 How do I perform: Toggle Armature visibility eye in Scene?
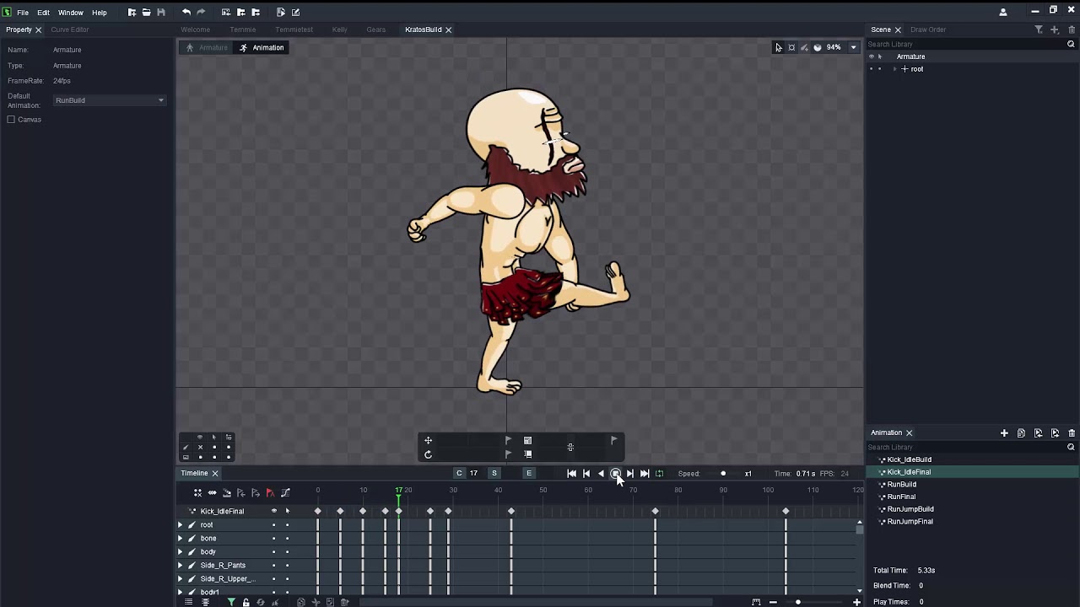tap(872, 56)
